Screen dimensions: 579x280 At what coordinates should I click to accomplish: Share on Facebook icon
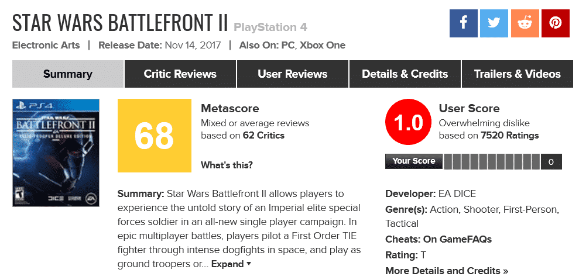(464, 23)
